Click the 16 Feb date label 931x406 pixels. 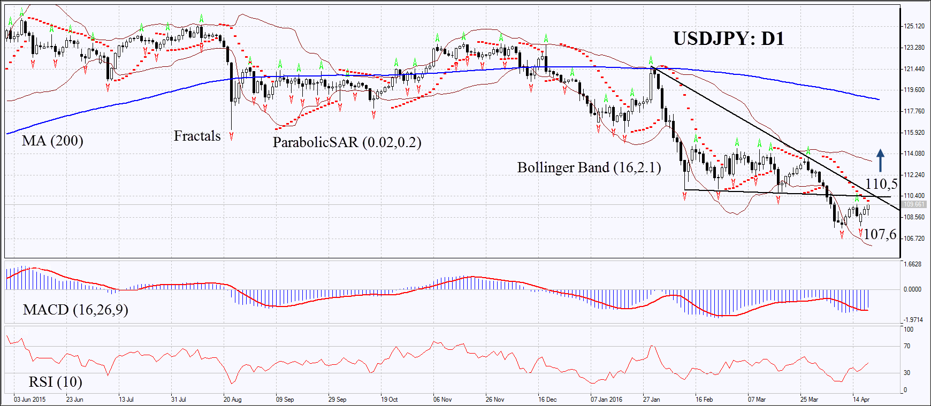[704, 400]
